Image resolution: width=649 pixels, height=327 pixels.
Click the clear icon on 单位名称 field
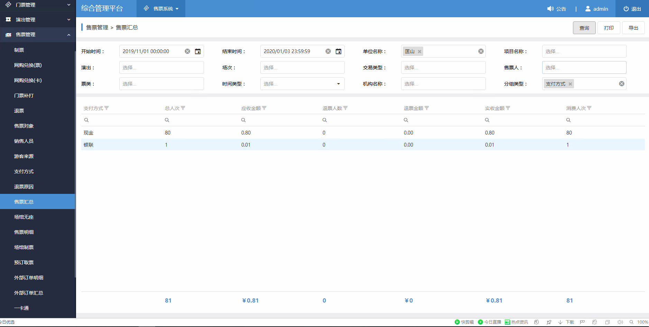coord(480,51)
